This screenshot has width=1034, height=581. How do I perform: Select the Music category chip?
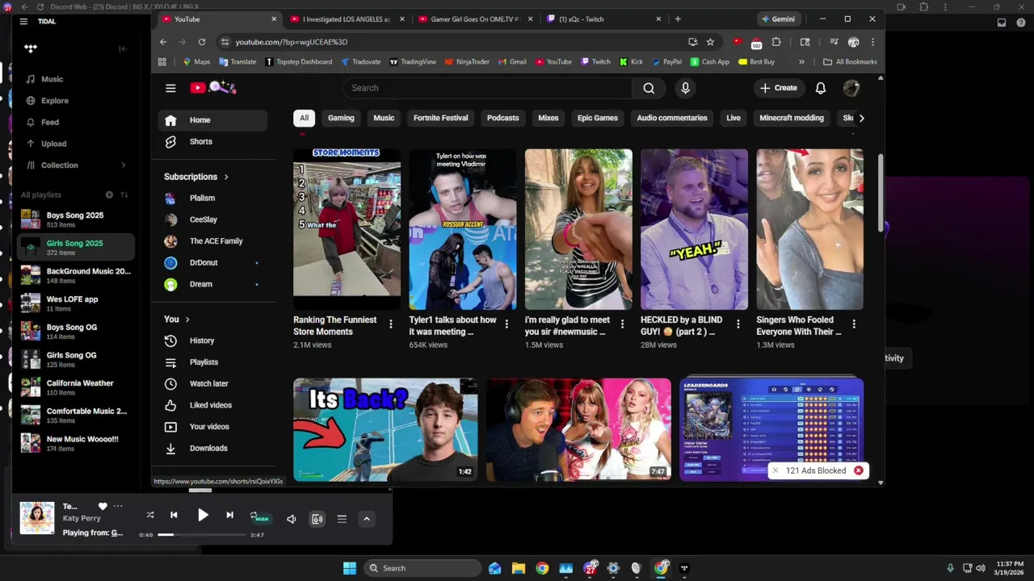(384, 118)
